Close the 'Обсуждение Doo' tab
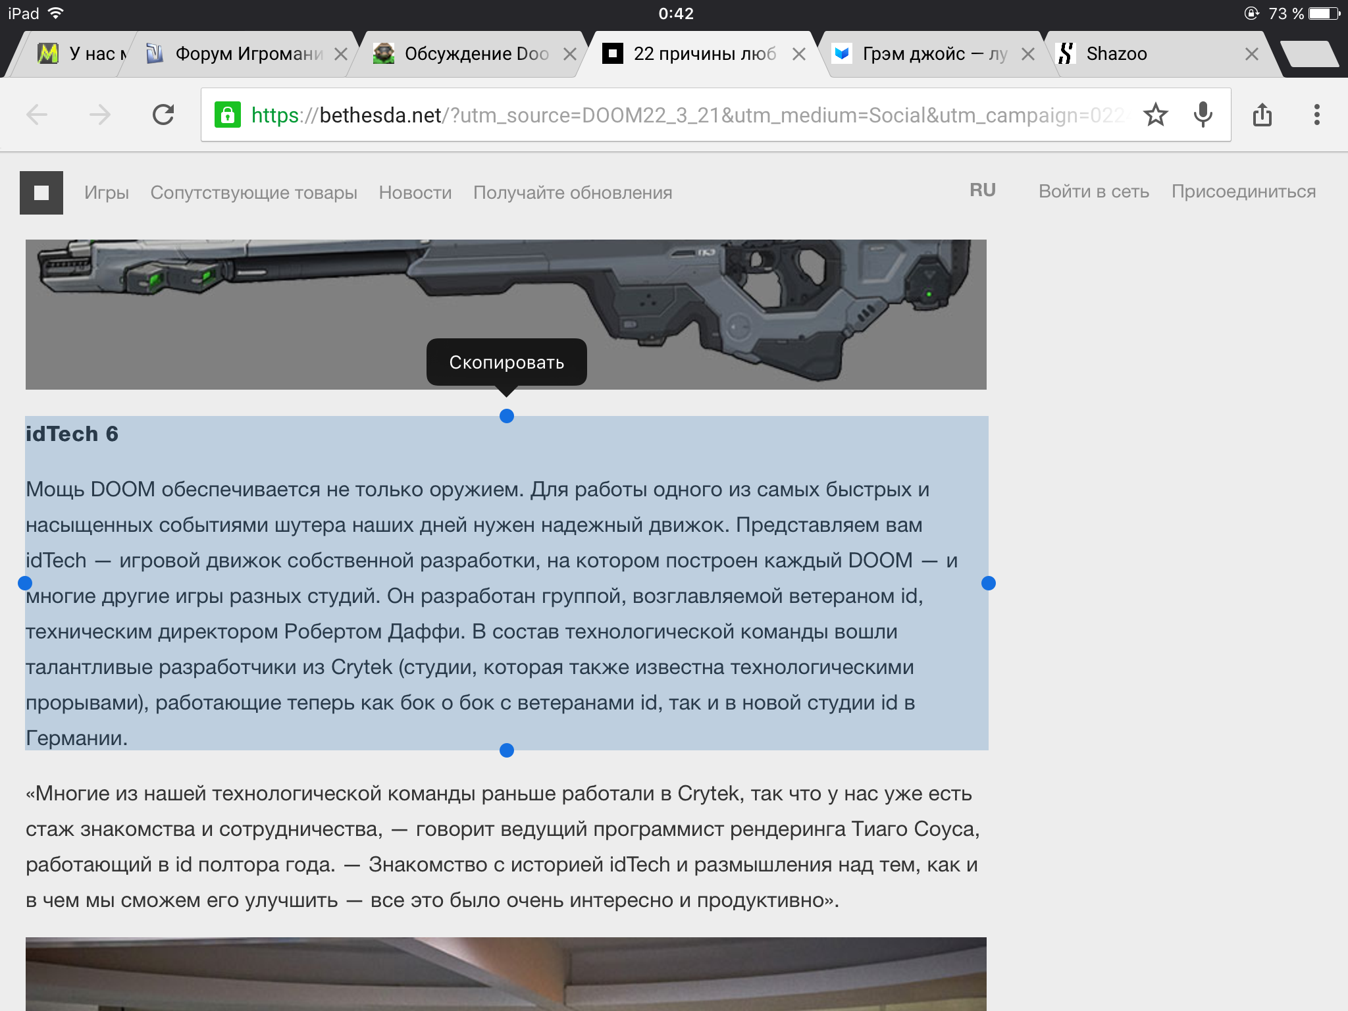This screenshot has width=1348, height=1011. pos(570,54)
